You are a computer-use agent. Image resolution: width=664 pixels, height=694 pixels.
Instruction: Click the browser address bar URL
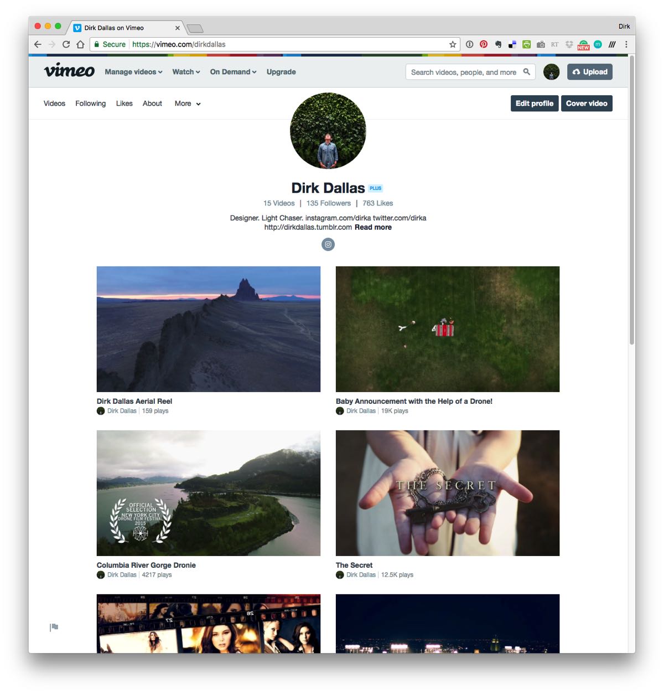click(179, 44)
